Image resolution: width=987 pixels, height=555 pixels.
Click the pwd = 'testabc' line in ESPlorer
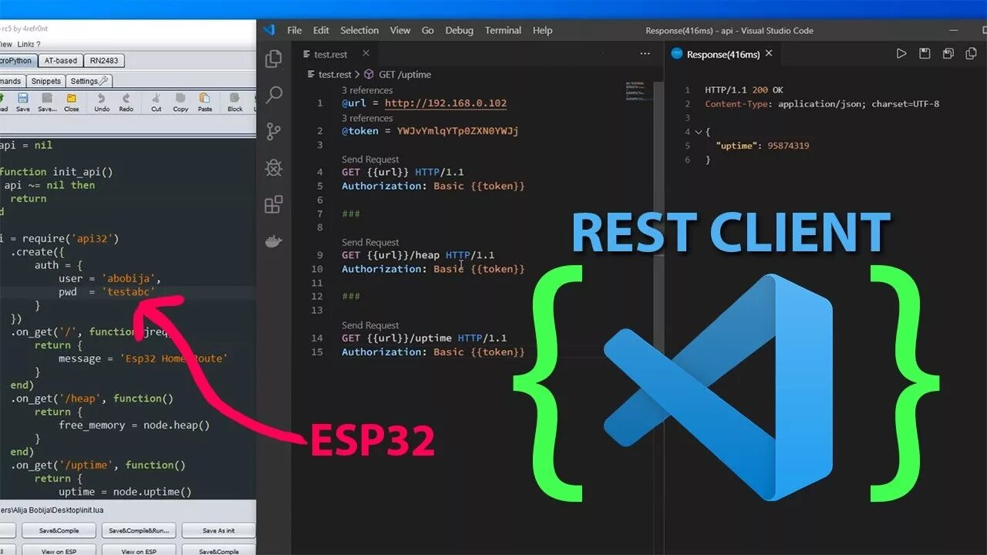(106, 292)
